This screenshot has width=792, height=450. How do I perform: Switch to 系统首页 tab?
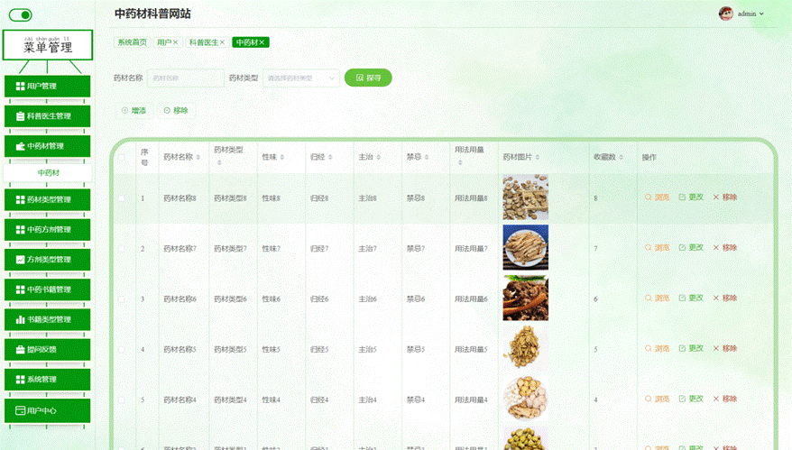point(132,42)
